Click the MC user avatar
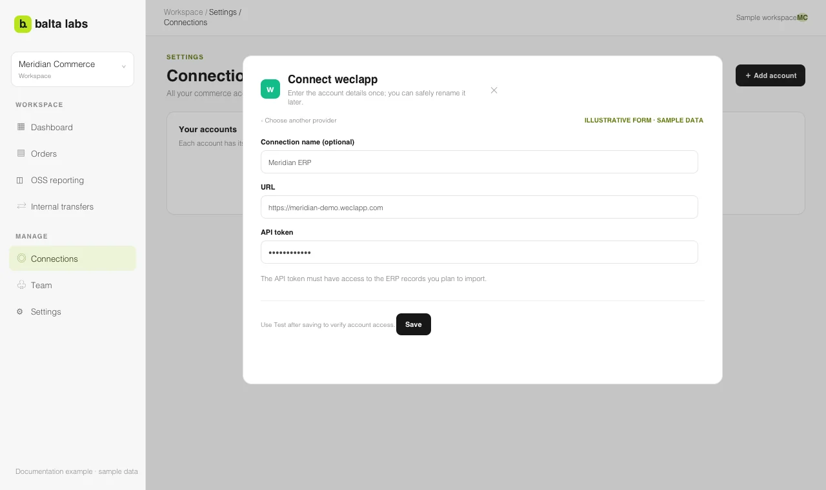The image size is (826, 490). click(x=802, y=17)
